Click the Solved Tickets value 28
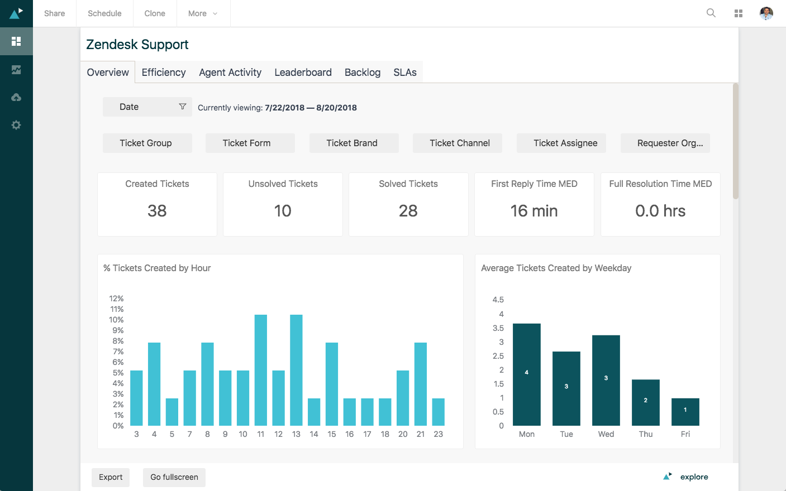This screenshot has height=491, width=786. [408, 211]
